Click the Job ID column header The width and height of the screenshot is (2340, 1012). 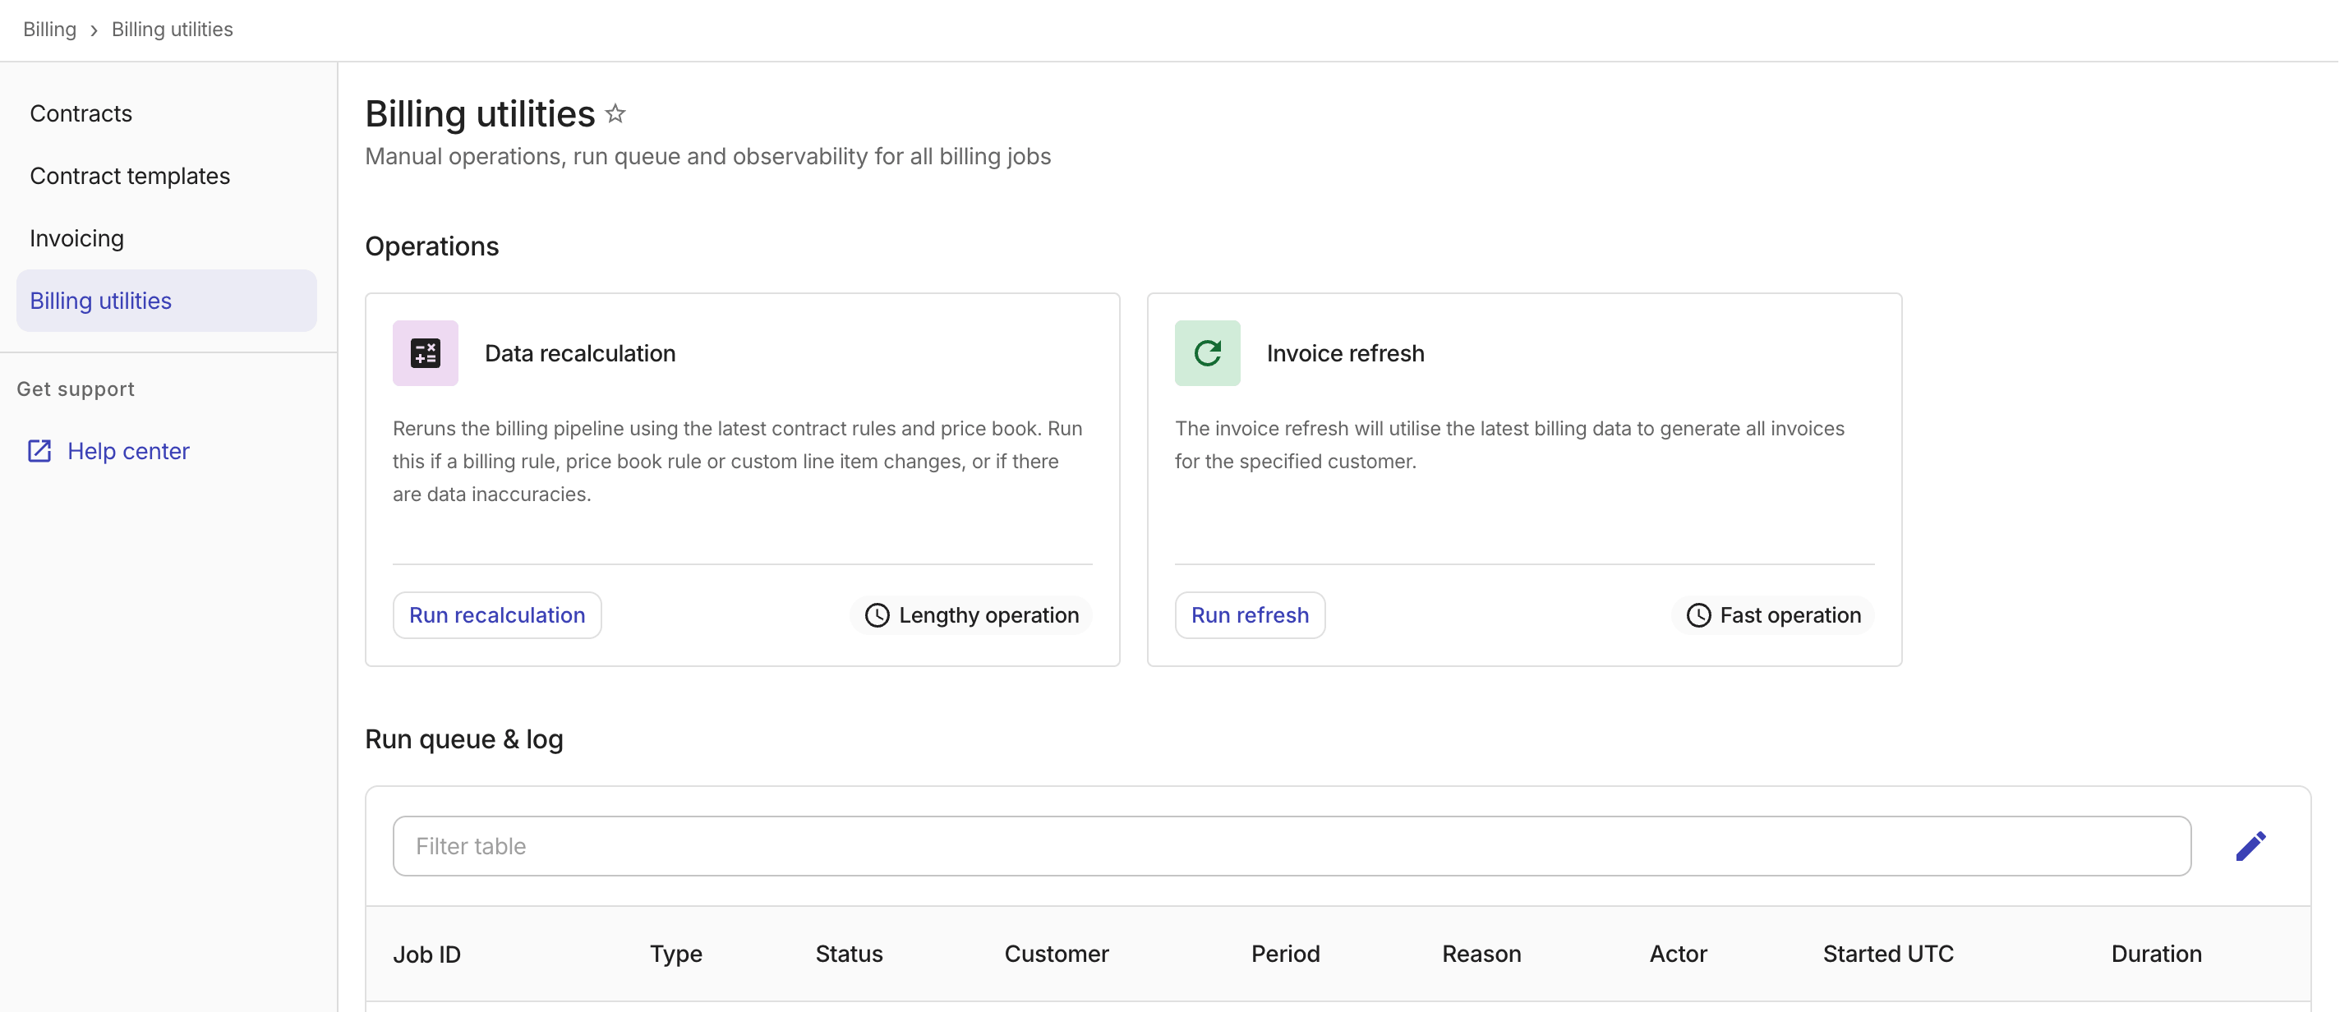click(x=427, y=954)
